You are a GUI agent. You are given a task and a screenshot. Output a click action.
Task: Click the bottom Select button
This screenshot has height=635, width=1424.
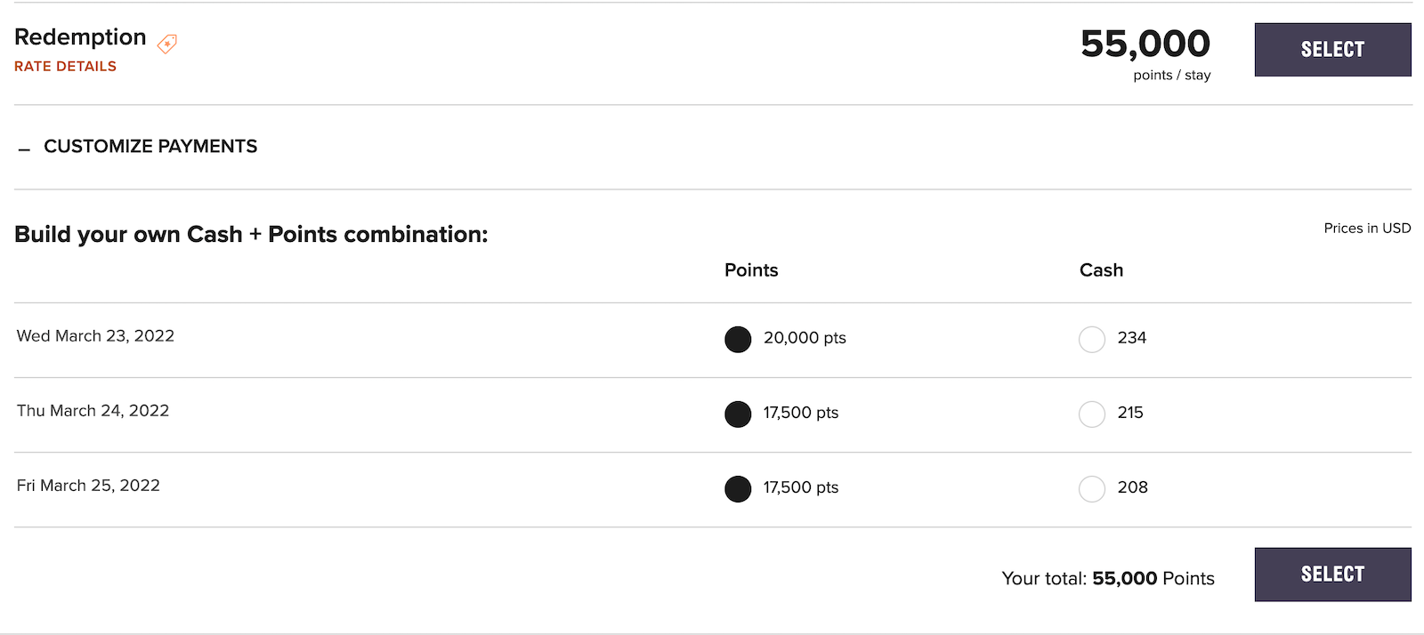tap(1332, 574)
